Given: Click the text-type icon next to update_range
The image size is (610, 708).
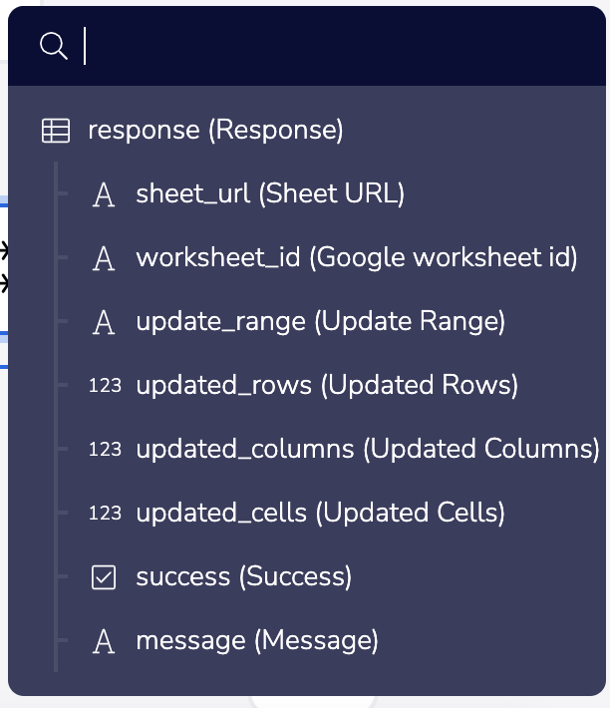Looking at the screenshot, I should click(104, 322).
